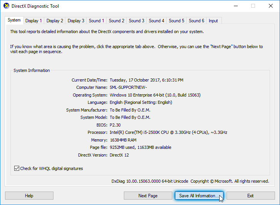
Task: Click Save All Information button
Action: [x=199, y=196]
